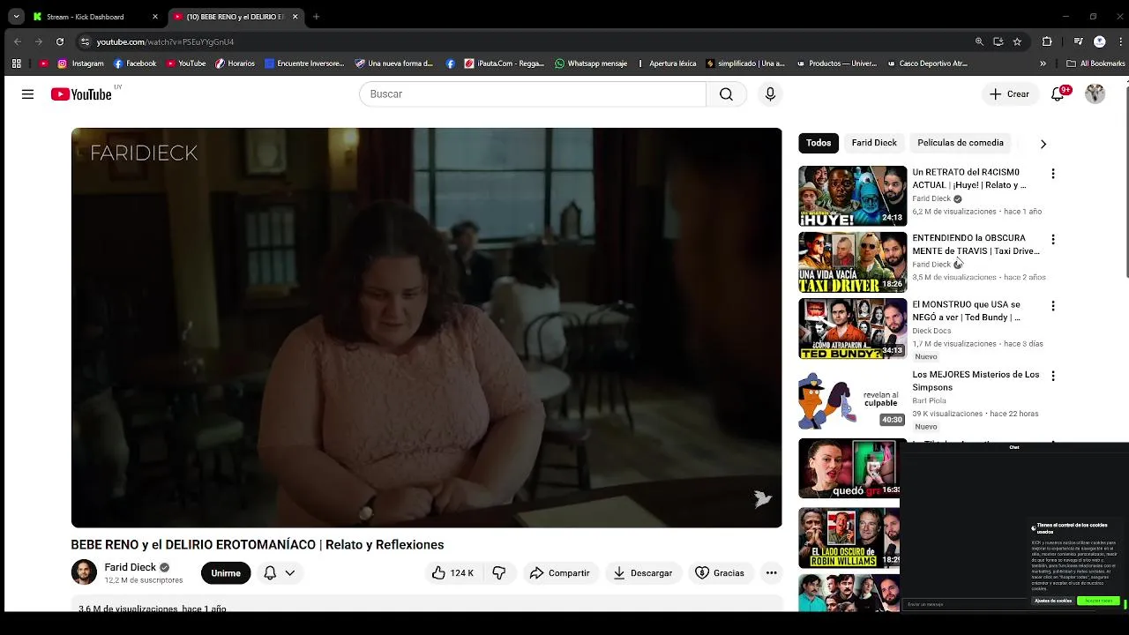1129x635 pixels.
Task: Click the Gracias thanks button
Action: point(720,573)
